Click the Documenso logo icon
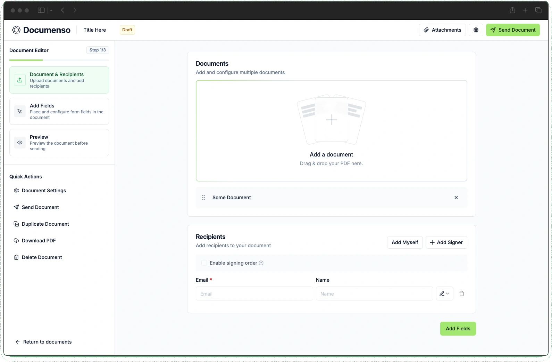The height and width of the screenshot is (362, 552). pos(16,30)
